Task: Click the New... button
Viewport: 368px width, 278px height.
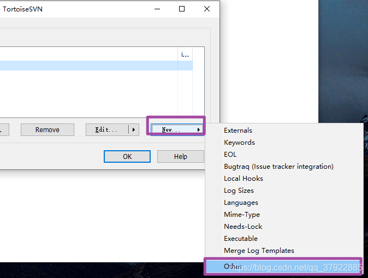Action: [x=177, y=129]
